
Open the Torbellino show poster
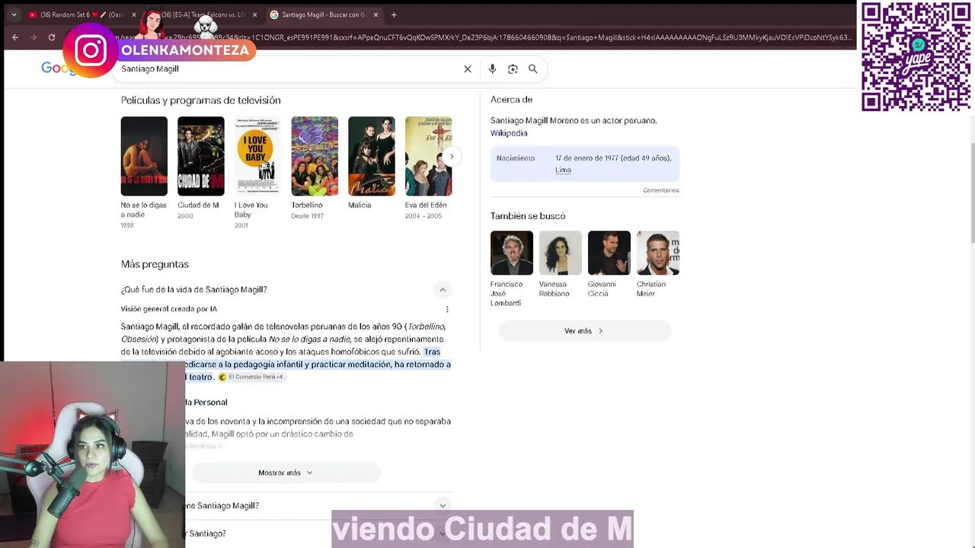[315, 156]
